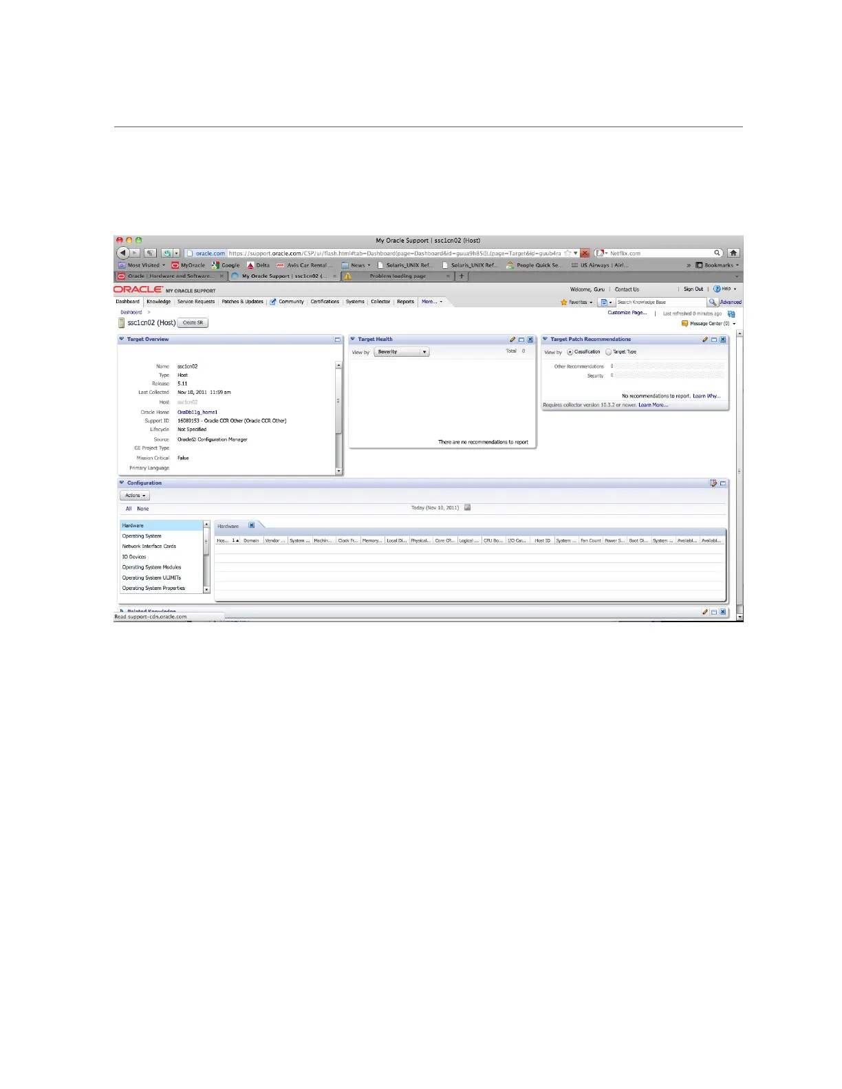Click the None link under Actions
Image resolution: width=842 pixels, height=1089 pixels.
(x=142, y=509)
